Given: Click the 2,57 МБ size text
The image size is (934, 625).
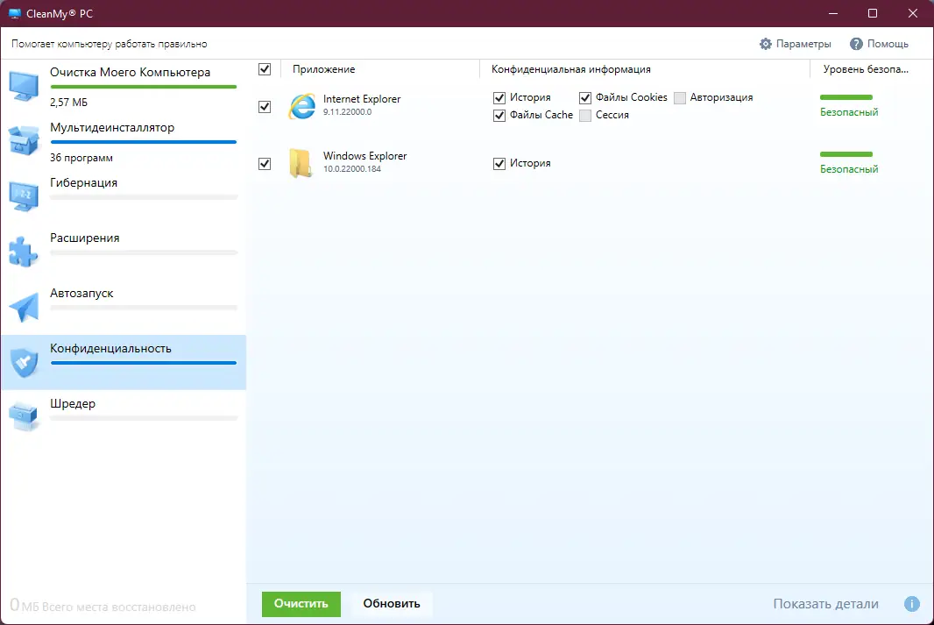Looking at the screenshot, I should coord(68,103).
